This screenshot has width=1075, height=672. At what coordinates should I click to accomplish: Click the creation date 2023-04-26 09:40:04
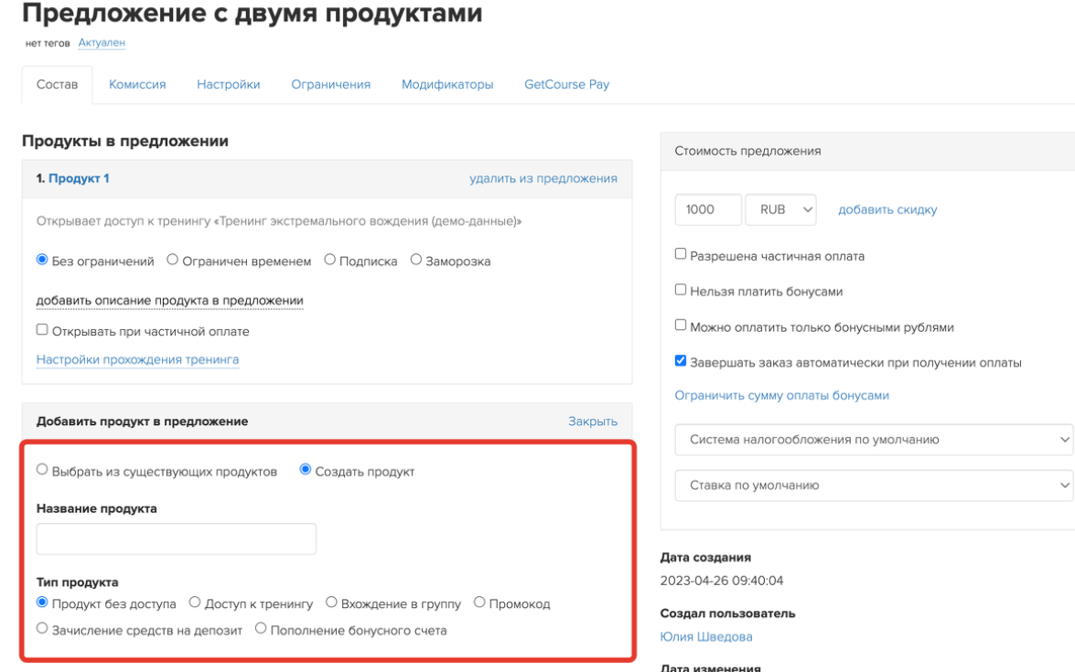click(721, 581)
